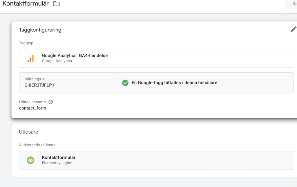Click the Taggkonfigurering section heading
Viewport: 297px width, 187px height.
[40, 30]
